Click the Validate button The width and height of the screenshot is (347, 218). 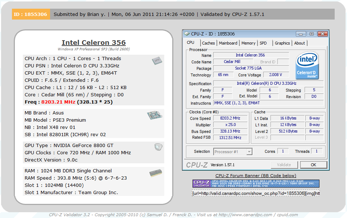pyautogui.click(x=284, y=165)
